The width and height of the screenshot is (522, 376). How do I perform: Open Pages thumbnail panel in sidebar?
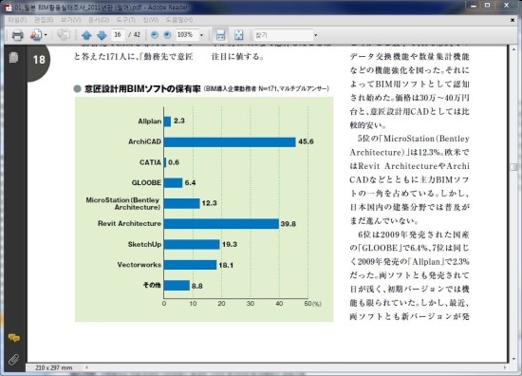tap(13, 57)
